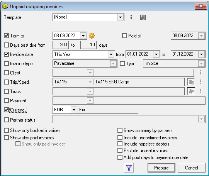Screen dimensions: 209x176
Task: Open three-dot menu in Truck row
Action: pyautogui.click(x=201, y=91)
